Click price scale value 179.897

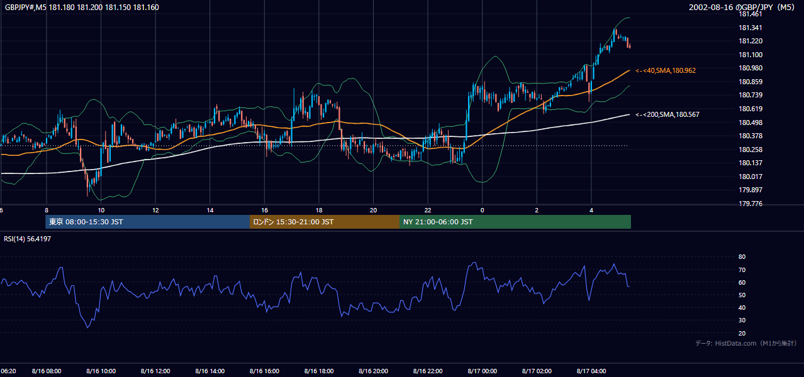pos(751,190)
